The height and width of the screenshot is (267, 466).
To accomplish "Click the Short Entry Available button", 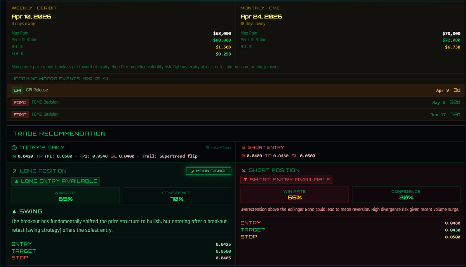I will 287,180.
